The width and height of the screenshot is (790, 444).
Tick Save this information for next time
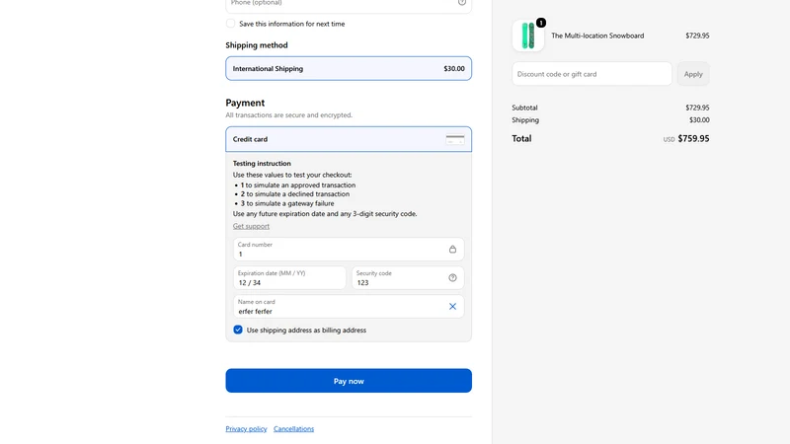point(230,24)
